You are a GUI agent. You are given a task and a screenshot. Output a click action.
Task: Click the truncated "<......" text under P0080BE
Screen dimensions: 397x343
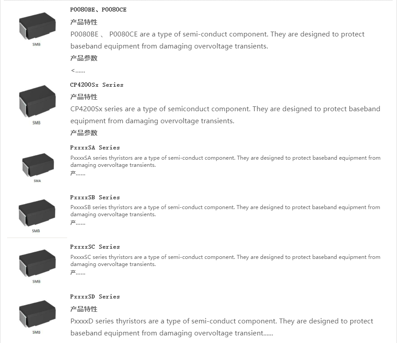coord(78,71)
